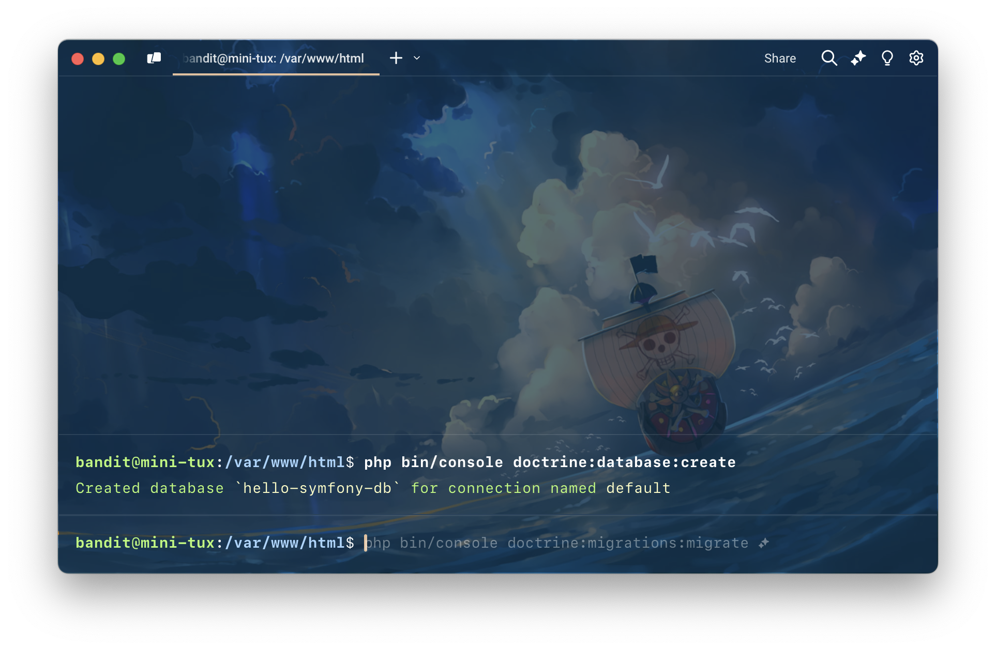
Task: Select the doctrine:database:create command block
Action: pos(498,475)
